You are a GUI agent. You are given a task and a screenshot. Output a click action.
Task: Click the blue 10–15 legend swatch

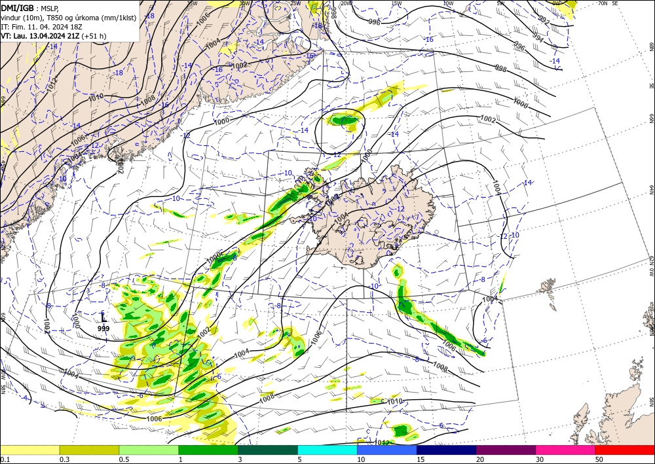(387, 450)
